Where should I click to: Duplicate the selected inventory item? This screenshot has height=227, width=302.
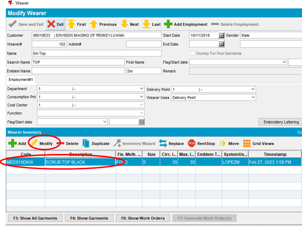pos(86,143)
